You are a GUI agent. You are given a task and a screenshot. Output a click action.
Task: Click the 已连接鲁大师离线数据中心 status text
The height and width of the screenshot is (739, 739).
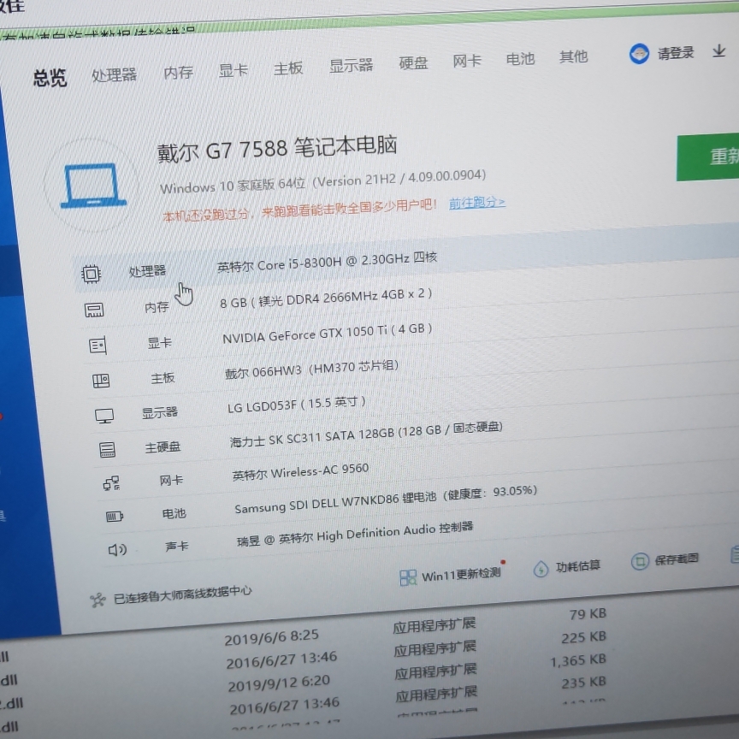click(183, 594)
